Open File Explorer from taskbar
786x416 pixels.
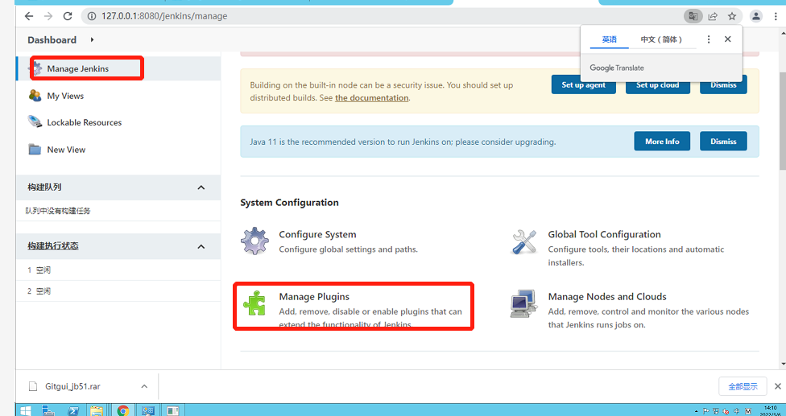97,410
